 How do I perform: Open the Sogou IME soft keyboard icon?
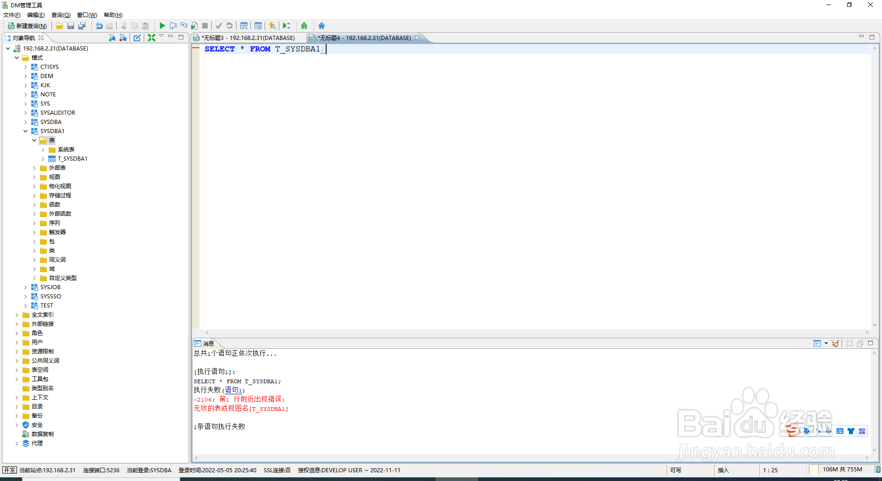(x=840, y=431)
